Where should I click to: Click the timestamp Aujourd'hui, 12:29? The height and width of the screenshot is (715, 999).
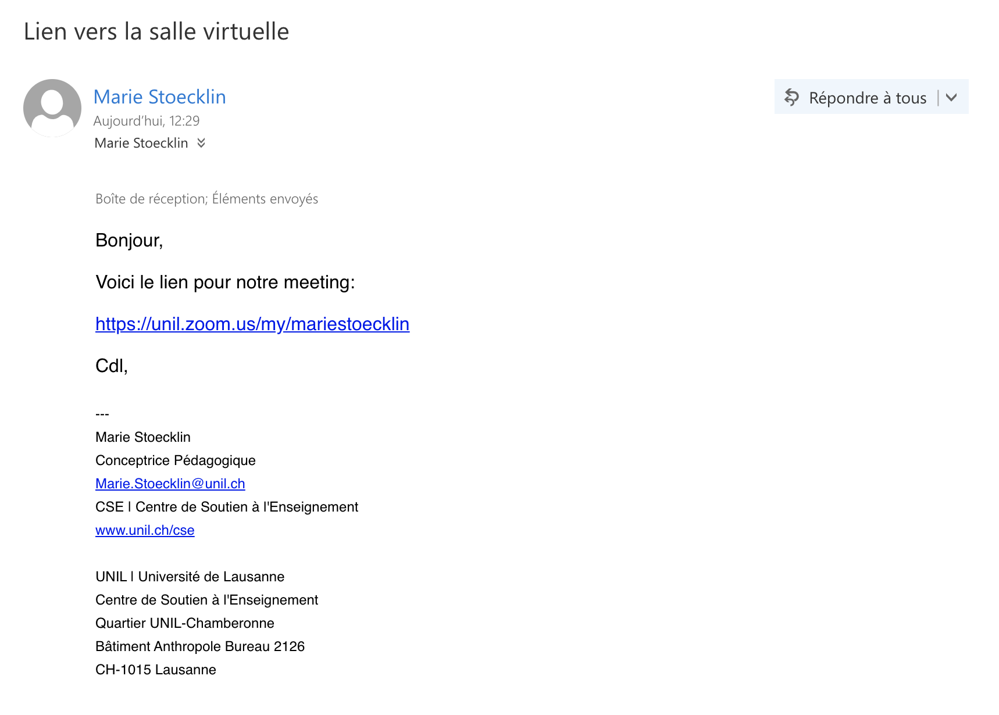(147, 121)
